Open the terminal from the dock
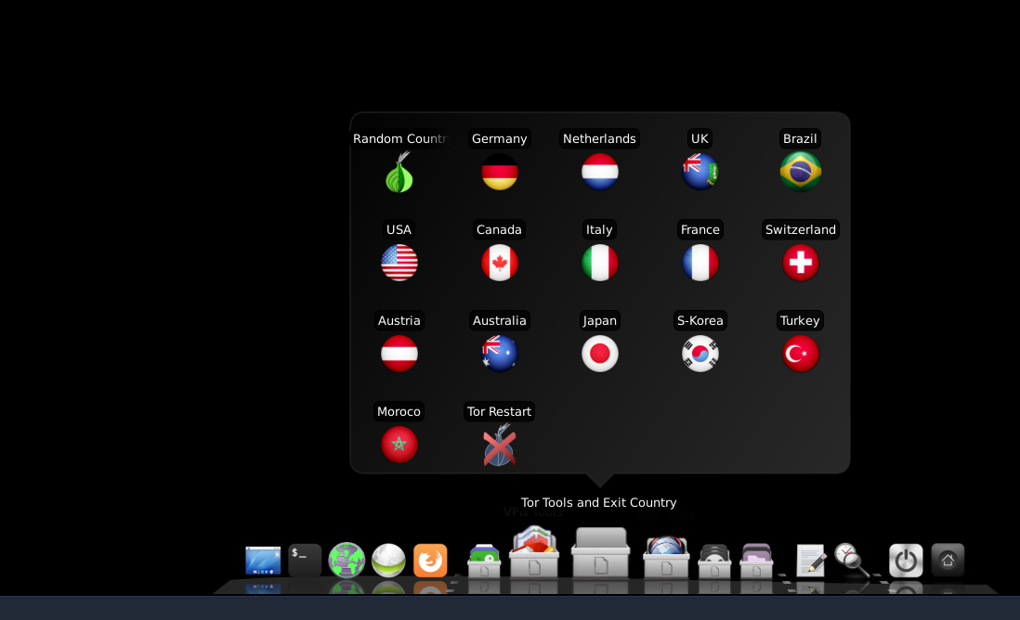This screenshot has width=1020, height=620. coord(305,561)
